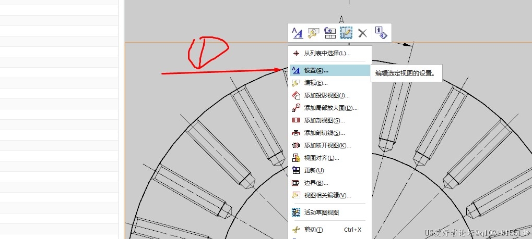Choose 添加断开视图(K)... entry
Viewport: 532px width, 239px height.
330,145
